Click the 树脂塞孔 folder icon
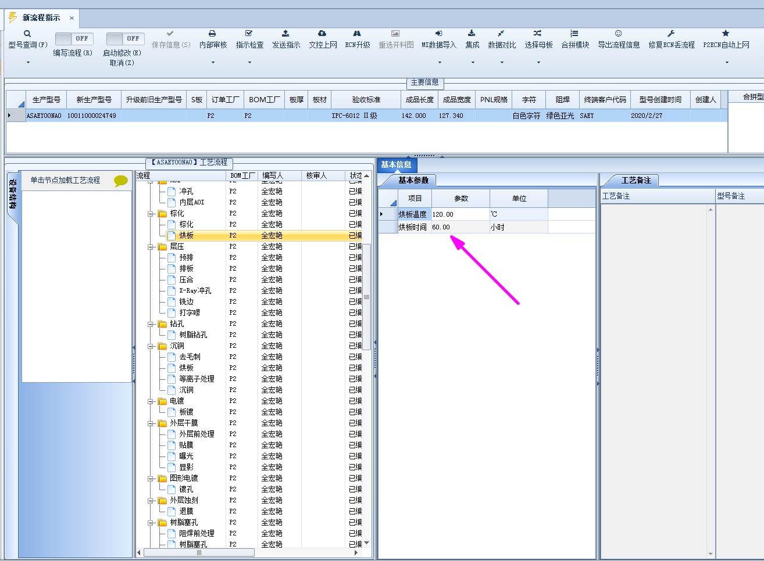This screenshot has height=561, width=764. [x=163, y=523]
